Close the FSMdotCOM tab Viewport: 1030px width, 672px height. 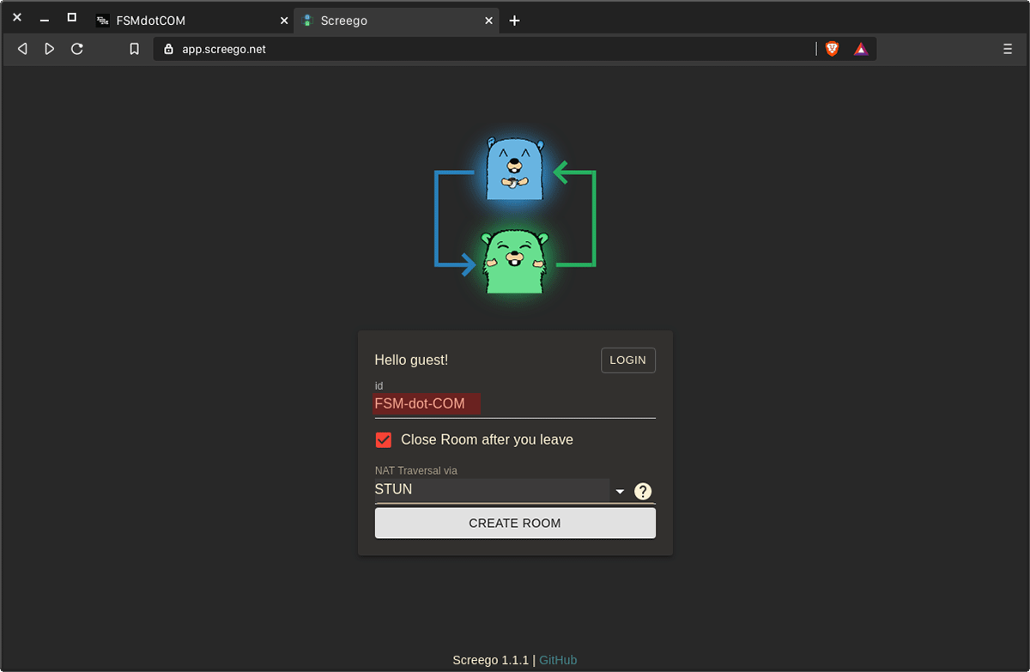[x=284, y=21]
